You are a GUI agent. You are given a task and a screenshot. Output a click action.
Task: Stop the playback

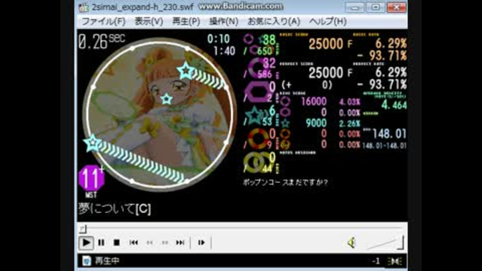(116, 243)
